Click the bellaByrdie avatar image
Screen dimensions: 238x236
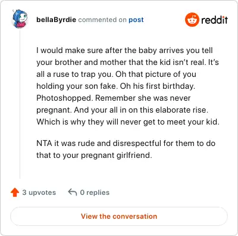(20, 19)
